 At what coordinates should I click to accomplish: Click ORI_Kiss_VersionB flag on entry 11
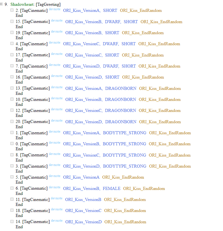(83, 200)
